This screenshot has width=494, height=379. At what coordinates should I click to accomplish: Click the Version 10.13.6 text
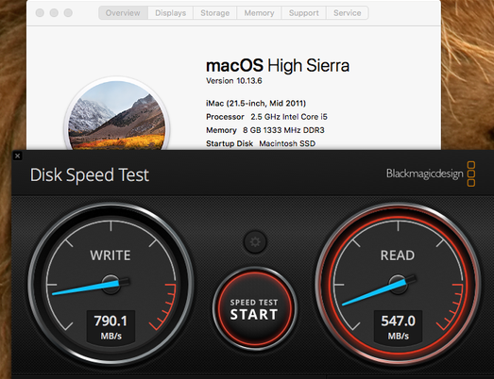click(233, 81)
